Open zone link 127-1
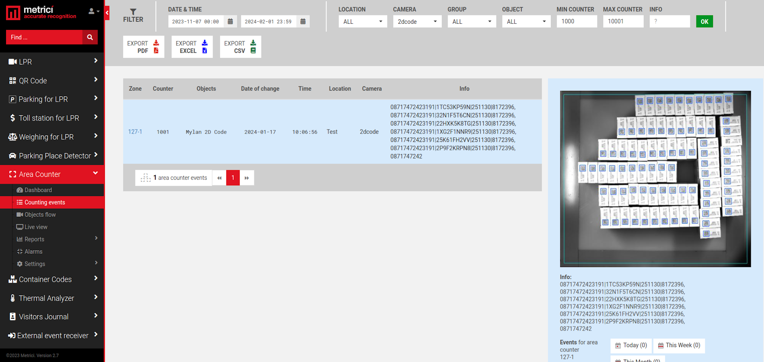This screenshot has height=362, width=764. (x=135, y=132)
